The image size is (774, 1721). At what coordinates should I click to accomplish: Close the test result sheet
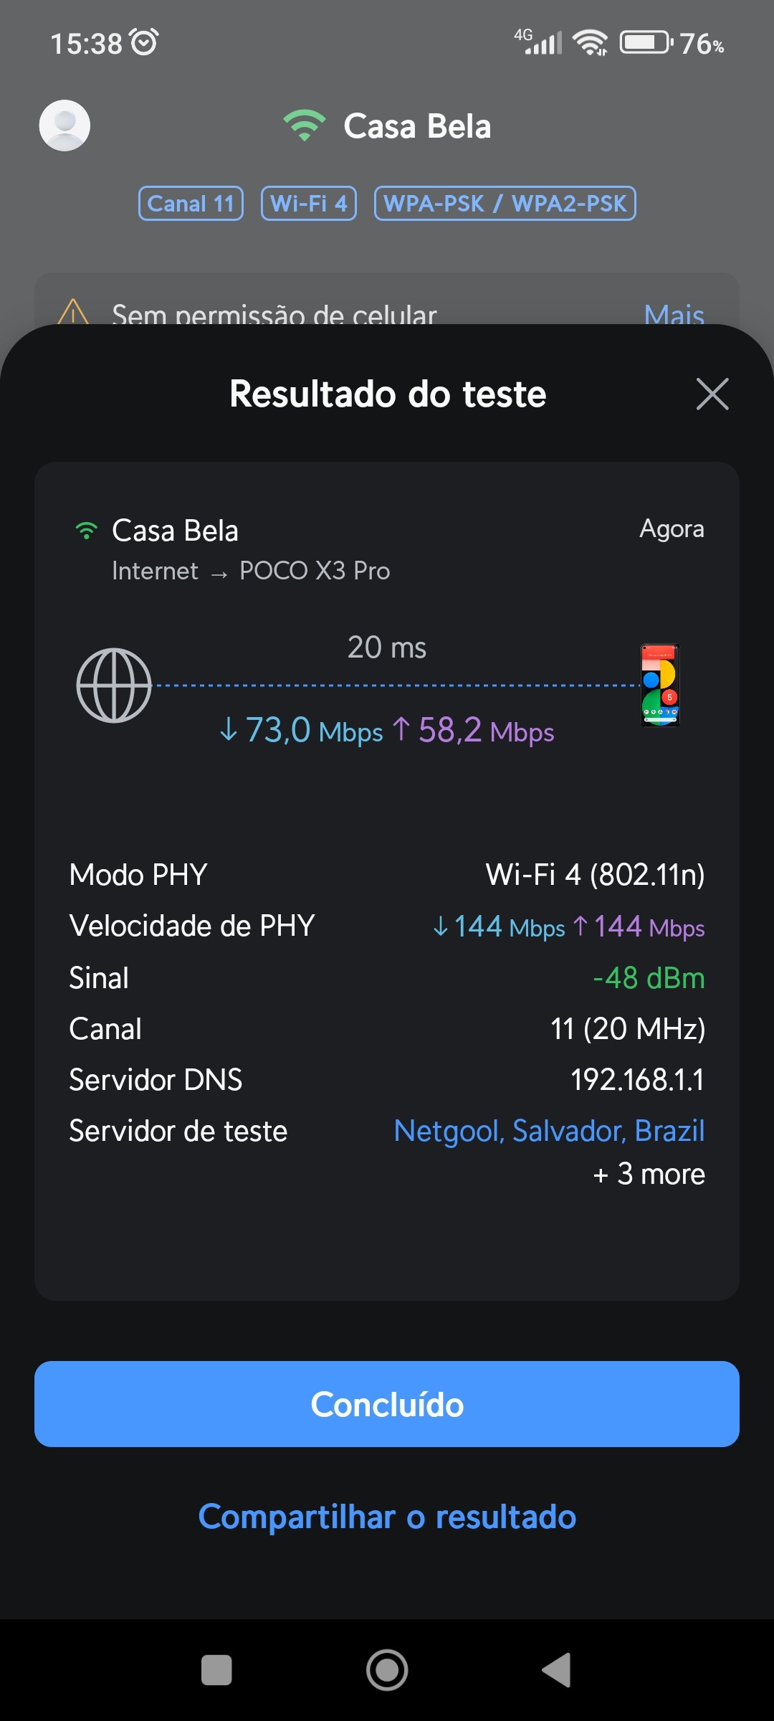coord(712,394)
